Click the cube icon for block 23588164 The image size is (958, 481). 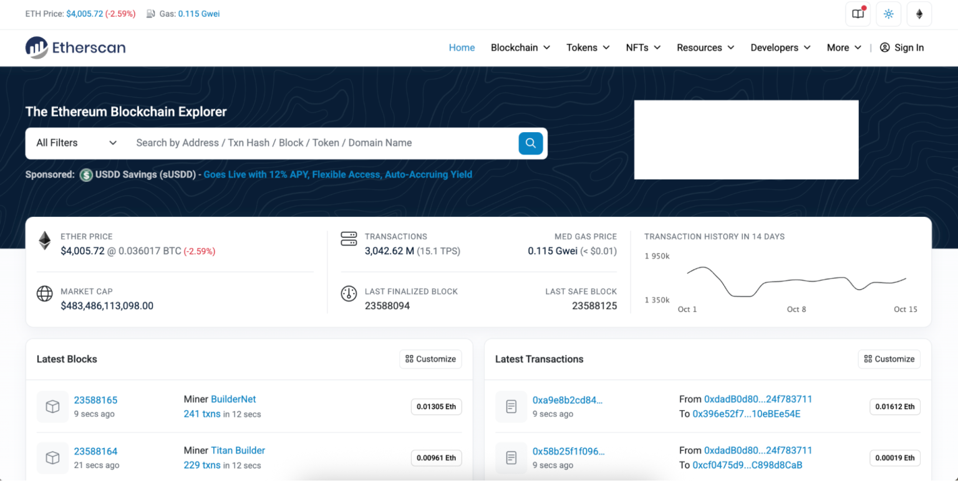click(53, 458)
